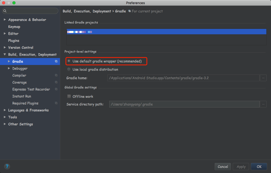Viewport: 271px width, 173px height.
Task: Click project-scope icon beside Espresso Test Recorder
Action: click(x=56, y=89)
